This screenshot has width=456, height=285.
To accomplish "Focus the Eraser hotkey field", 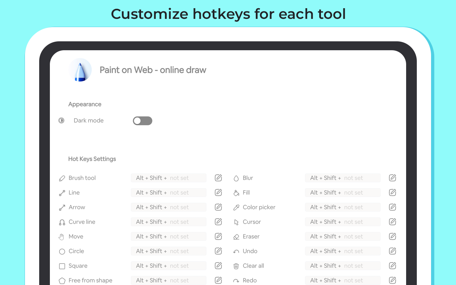I will pyautogui.click(x=343, y=236).
